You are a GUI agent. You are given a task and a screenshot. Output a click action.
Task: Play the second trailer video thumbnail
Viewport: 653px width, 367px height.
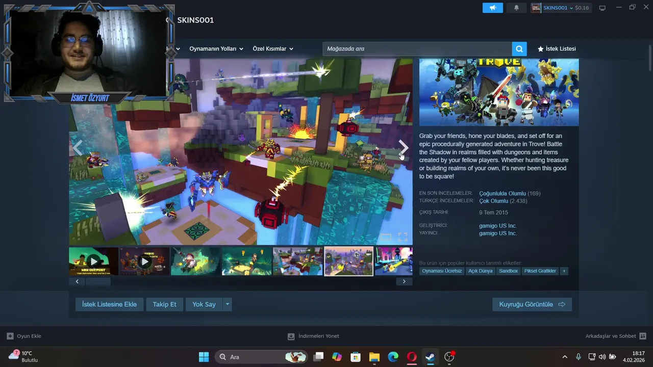point(144,261)
